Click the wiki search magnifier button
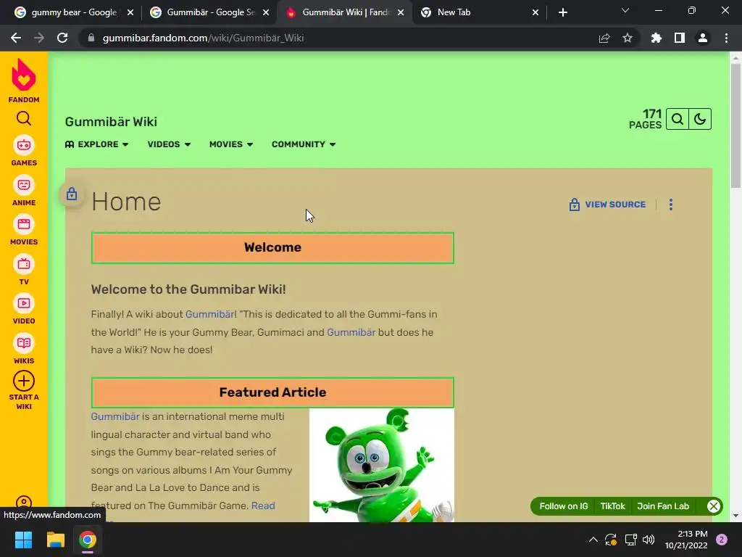 coord(678,119)
